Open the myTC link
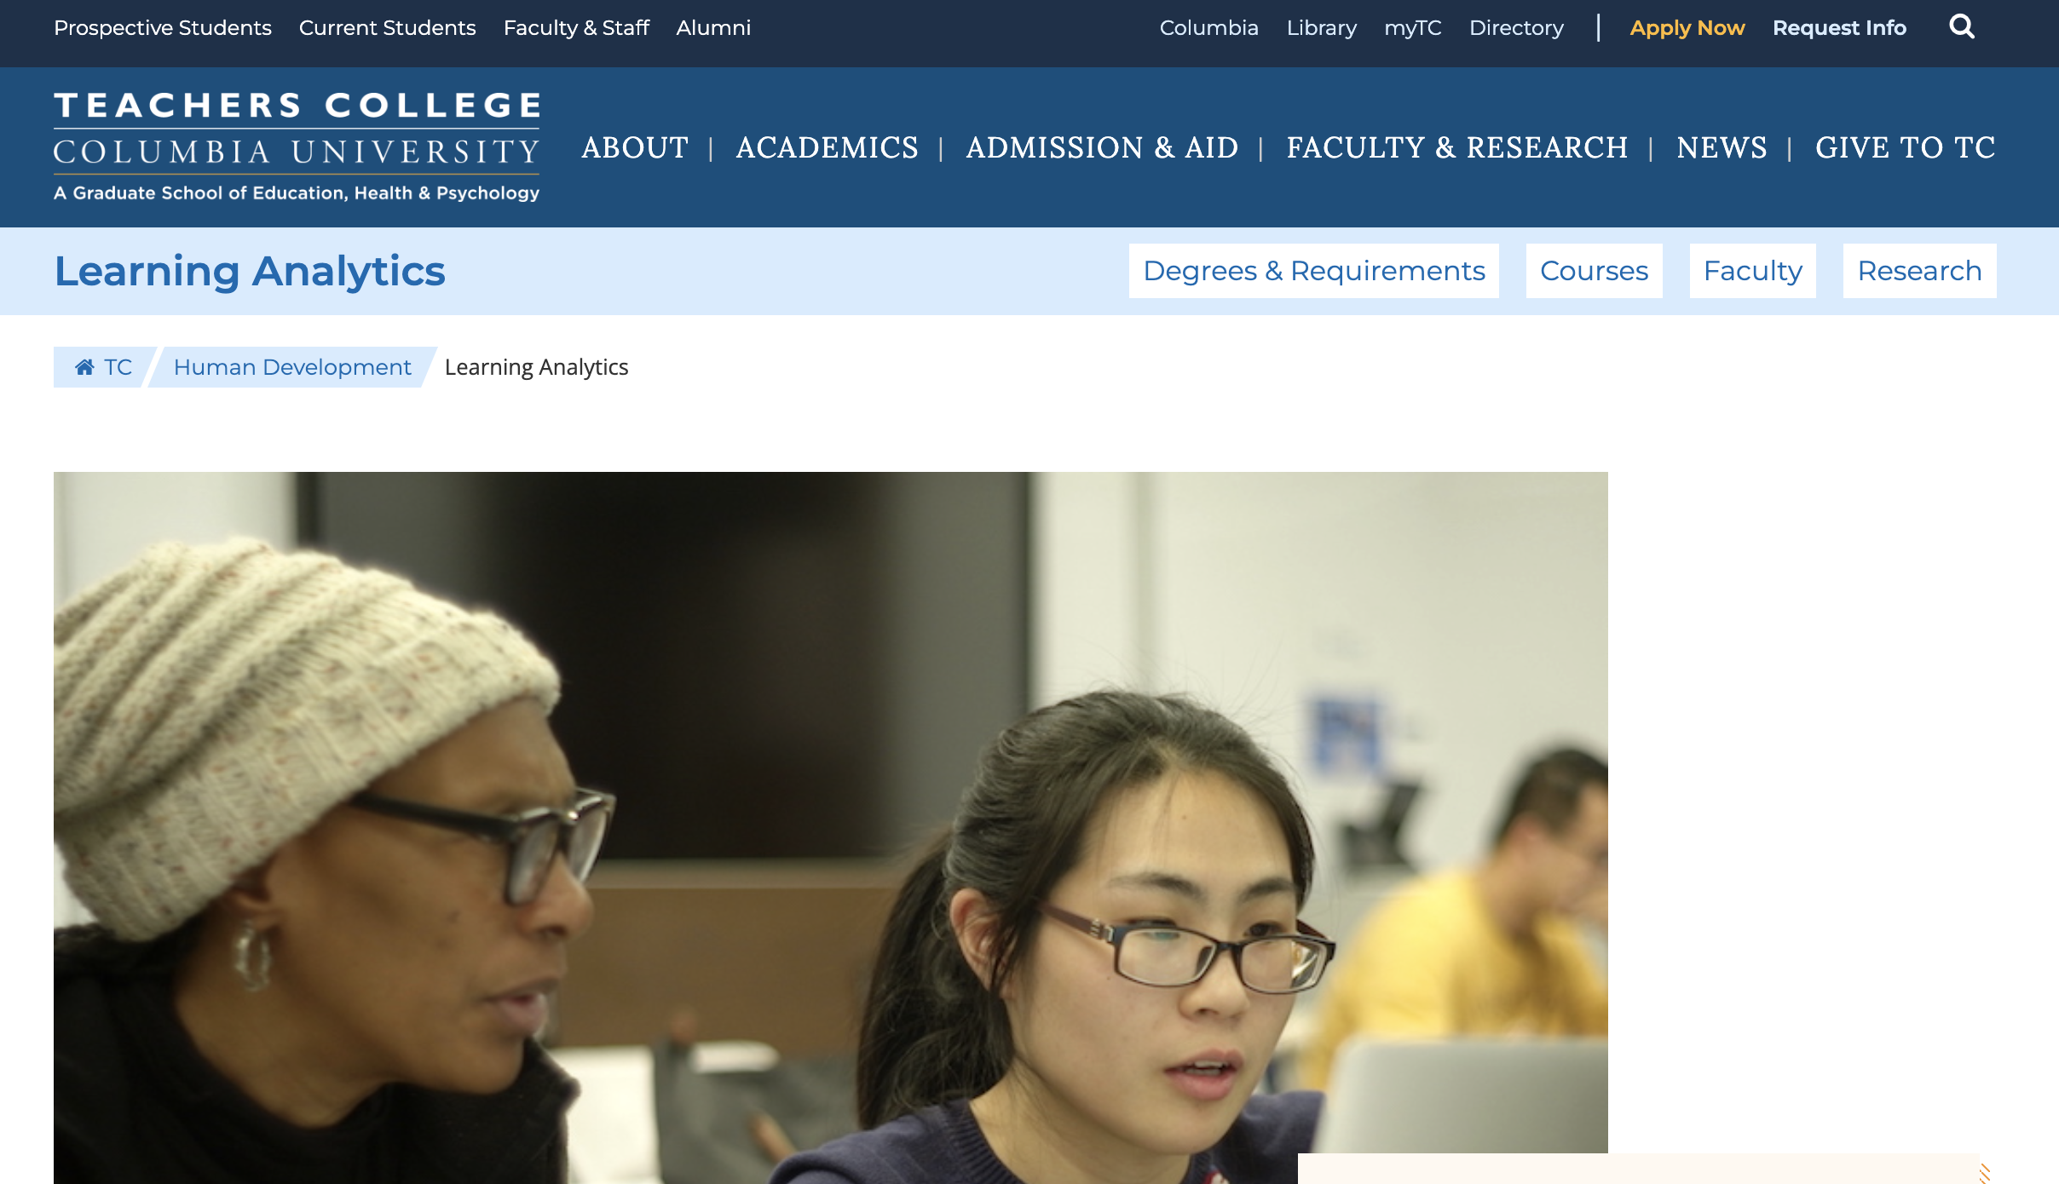This screenshot has width=2059, height=1184. (1412, 28)
